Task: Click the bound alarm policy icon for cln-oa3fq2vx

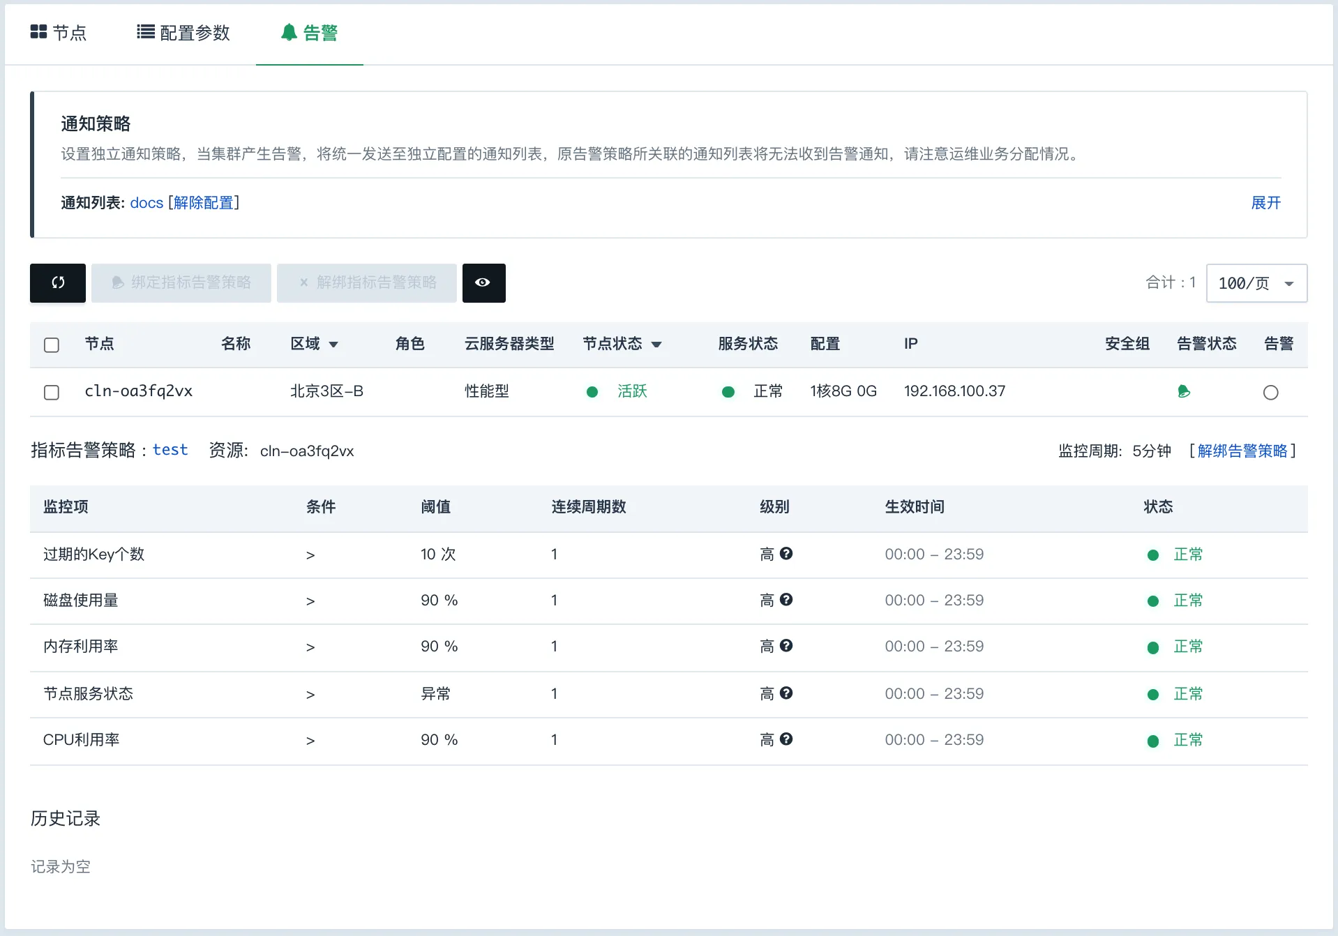Action: (1183, 391)
